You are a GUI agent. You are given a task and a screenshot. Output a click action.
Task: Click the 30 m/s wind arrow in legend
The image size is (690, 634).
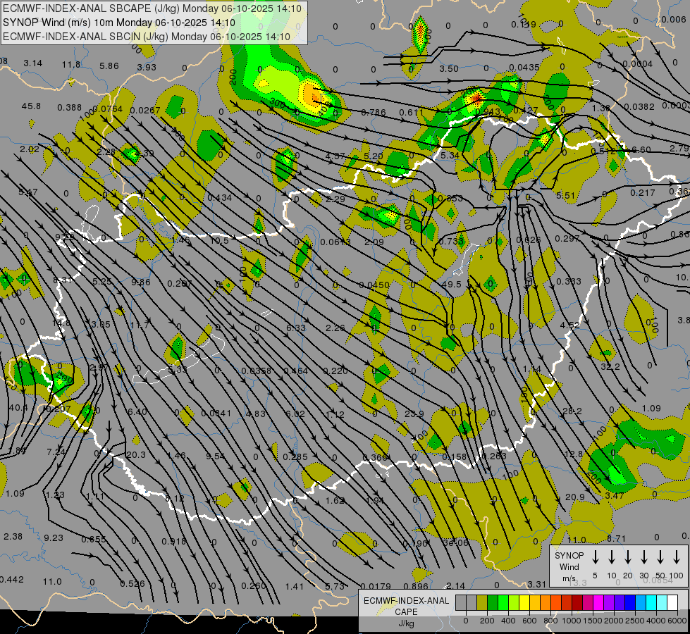643,557
